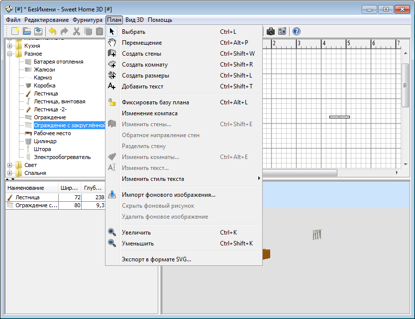Select Цилиндр in catalog tree
415x319 pixels.
click(x=45, y=141)
